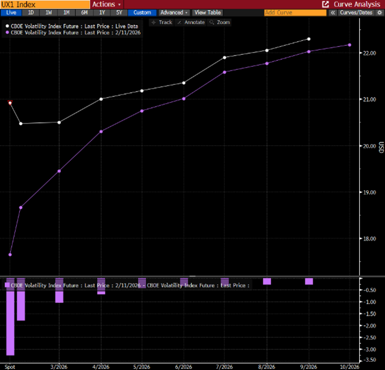Click the purple spread legend swatch in lower panel
Screen dimensions: 385x370
pos(7,285)
